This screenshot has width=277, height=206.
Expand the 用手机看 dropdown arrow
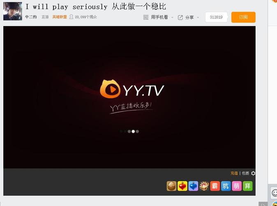(172, 18)
